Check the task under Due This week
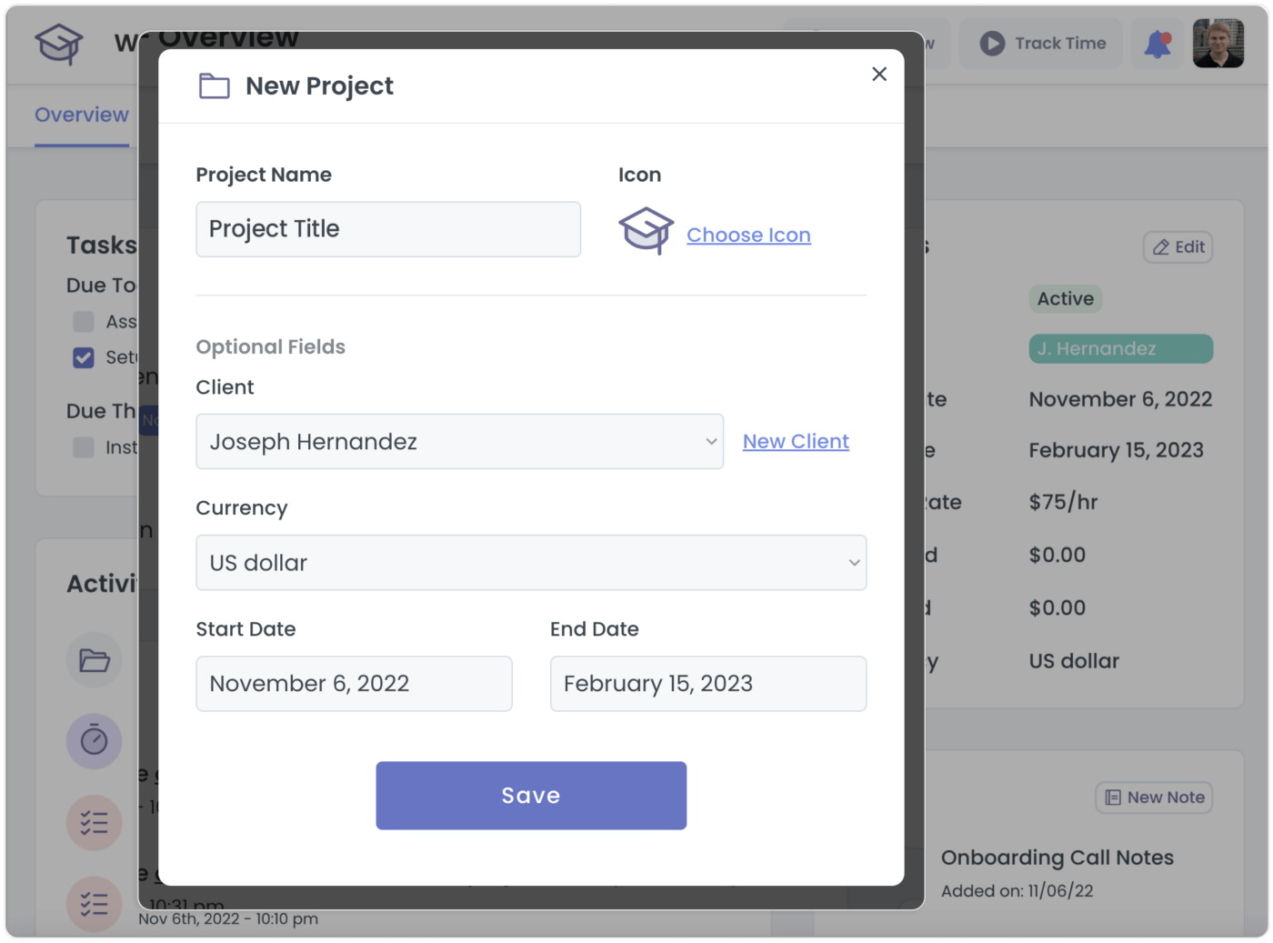This screenshot has height=943, width=1273. tap(83, 446)
